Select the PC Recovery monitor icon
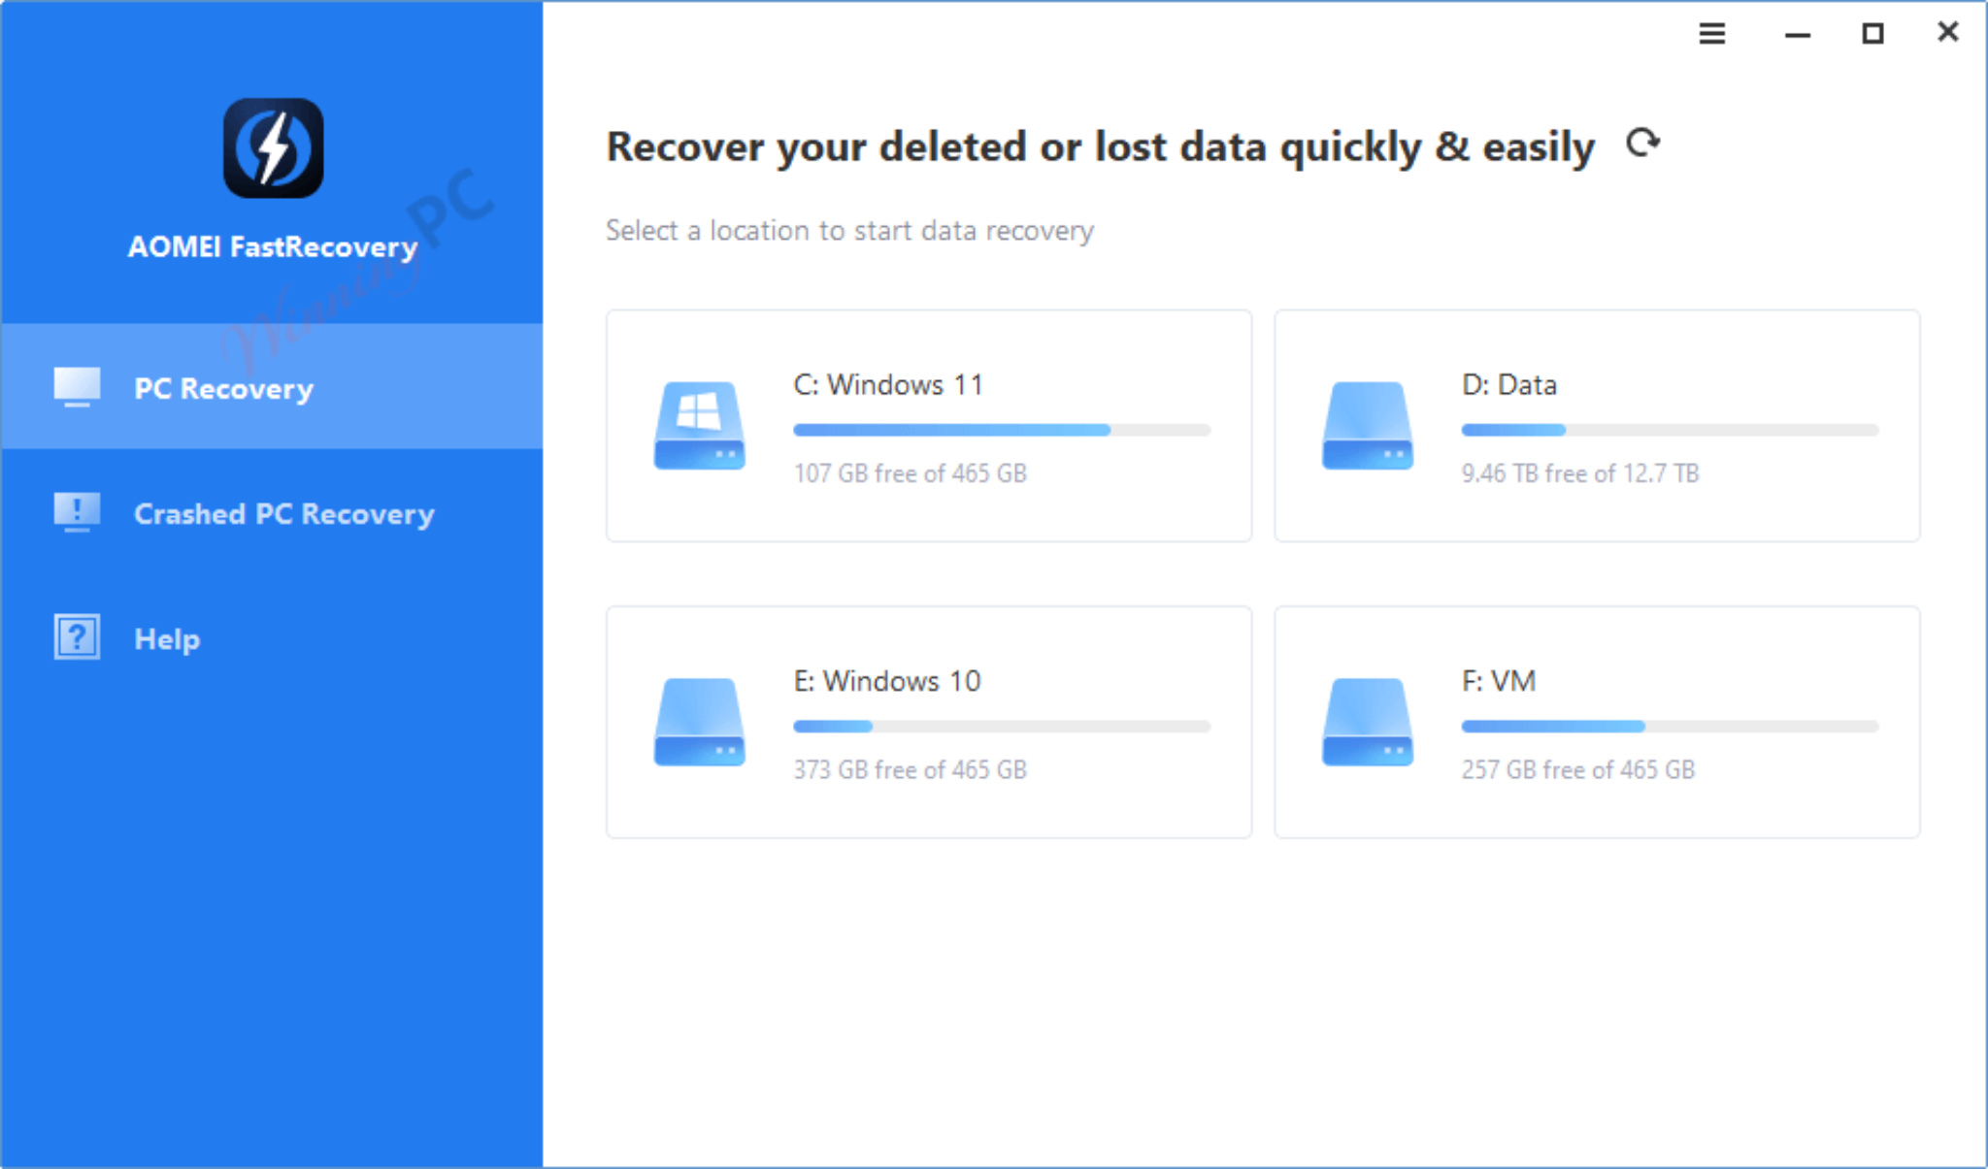The width and height of the screenshot is (1988, 1169). pos(76,386)
